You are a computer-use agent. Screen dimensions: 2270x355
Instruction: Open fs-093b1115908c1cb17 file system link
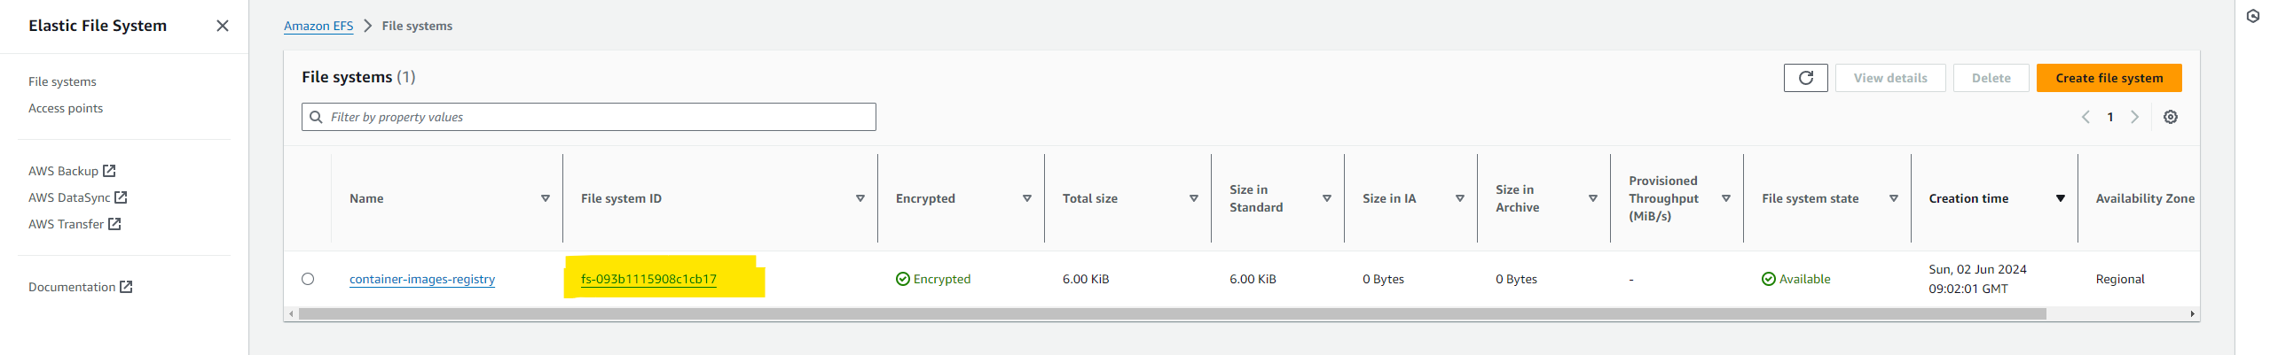pos(648,279)
